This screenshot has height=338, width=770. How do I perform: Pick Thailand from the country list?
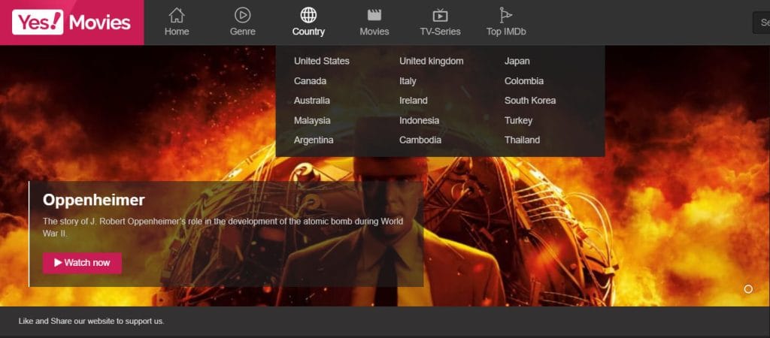coord(522,140)
